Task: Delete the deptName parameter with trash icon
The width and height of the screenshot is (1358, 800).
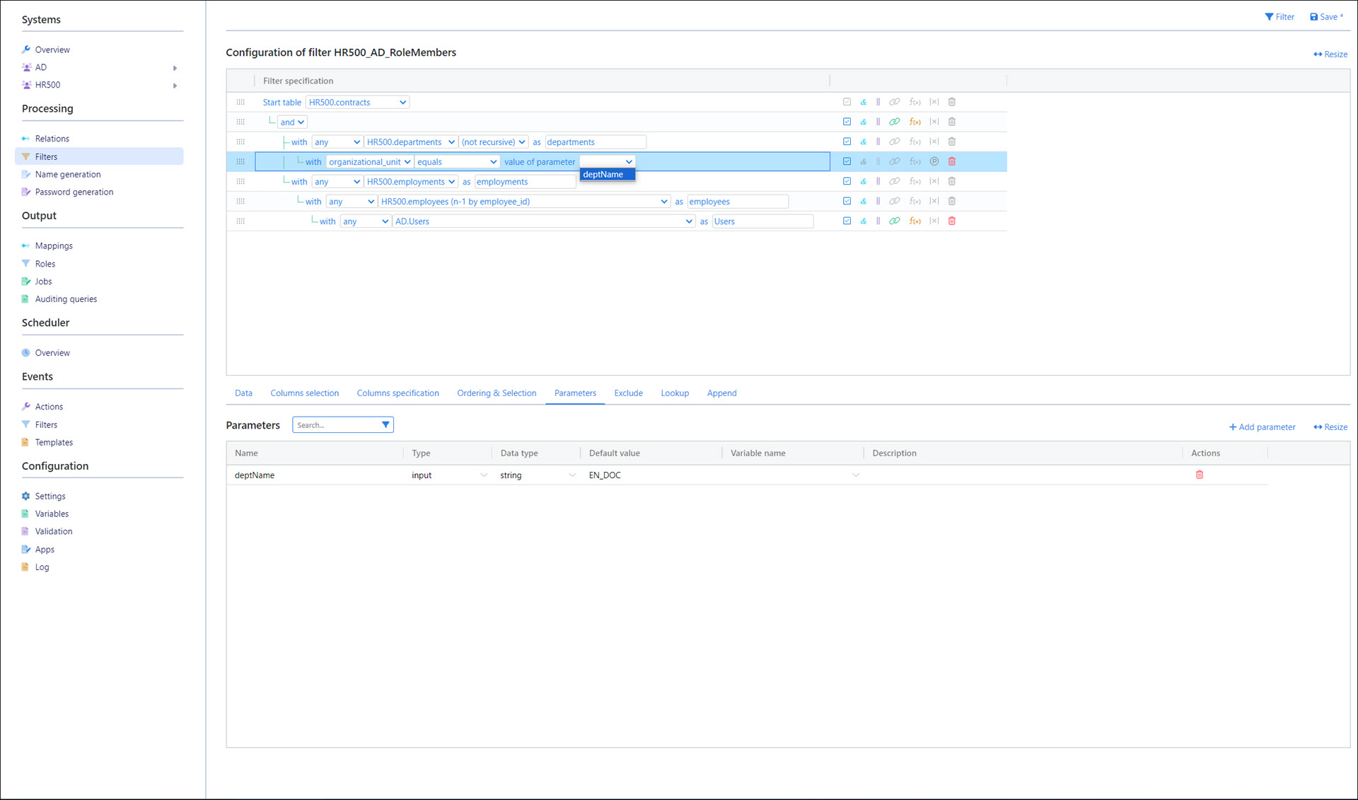Action: coord(1199,475)
